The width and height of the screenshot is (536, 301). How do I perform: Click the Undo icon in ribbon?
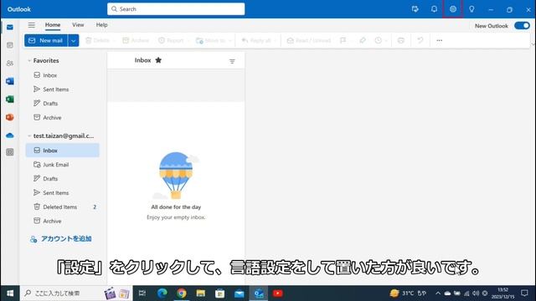[x=420, y=41]
